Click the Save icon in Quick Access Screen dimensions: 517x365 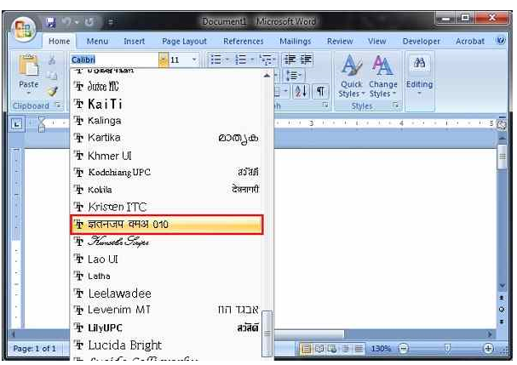click(51, 21)
